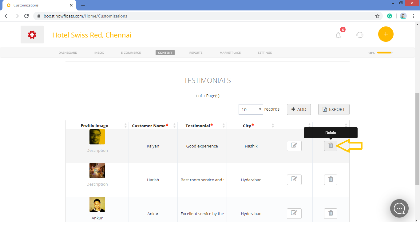Edit the Ankur testimonial entry
This screenshot has height=236, width=420.
(294, 214)
